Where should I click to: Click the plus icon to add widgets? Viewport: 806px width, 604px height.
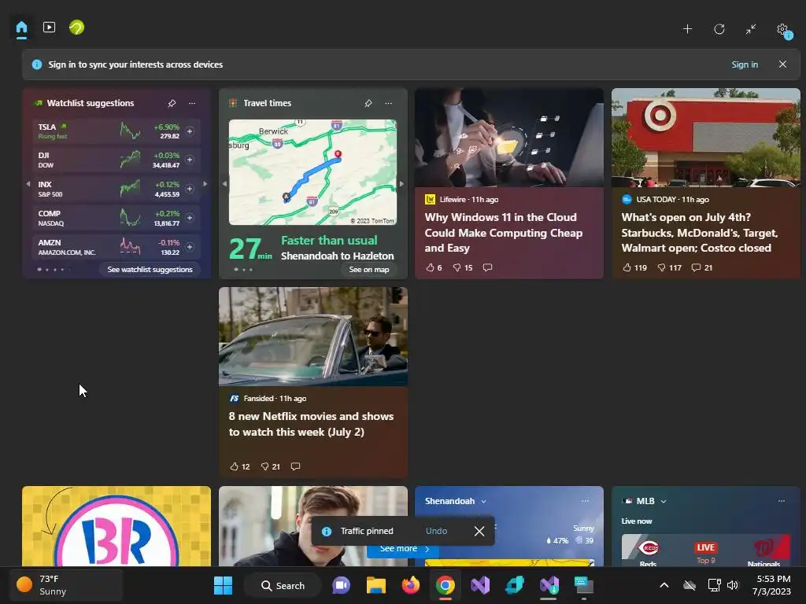687,29
